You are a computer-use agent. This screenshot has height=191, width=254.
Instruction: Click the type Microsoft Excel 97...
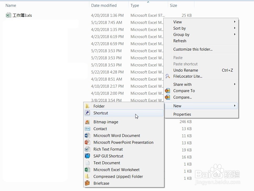pyautogui.click(x=148, y=15)
